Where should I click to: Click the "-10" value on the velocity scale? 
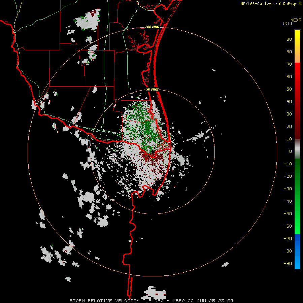click(x=288, y=164)
